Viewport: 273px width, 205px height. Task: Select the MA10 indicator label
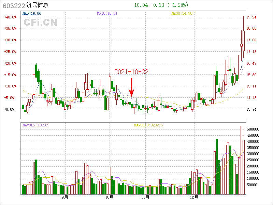[x=107, y=14]
